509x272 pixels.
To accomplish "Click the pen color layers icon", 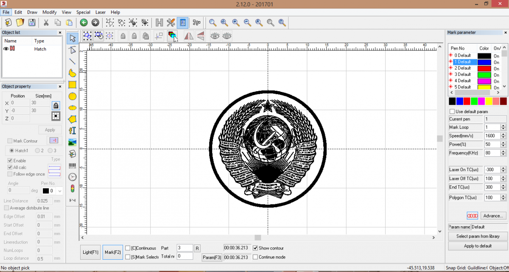I will coord(172,36).
